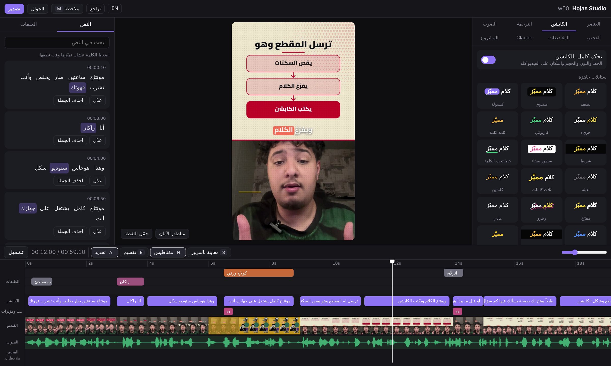
Task: Open the الترجمة tab
Action: 524,24
